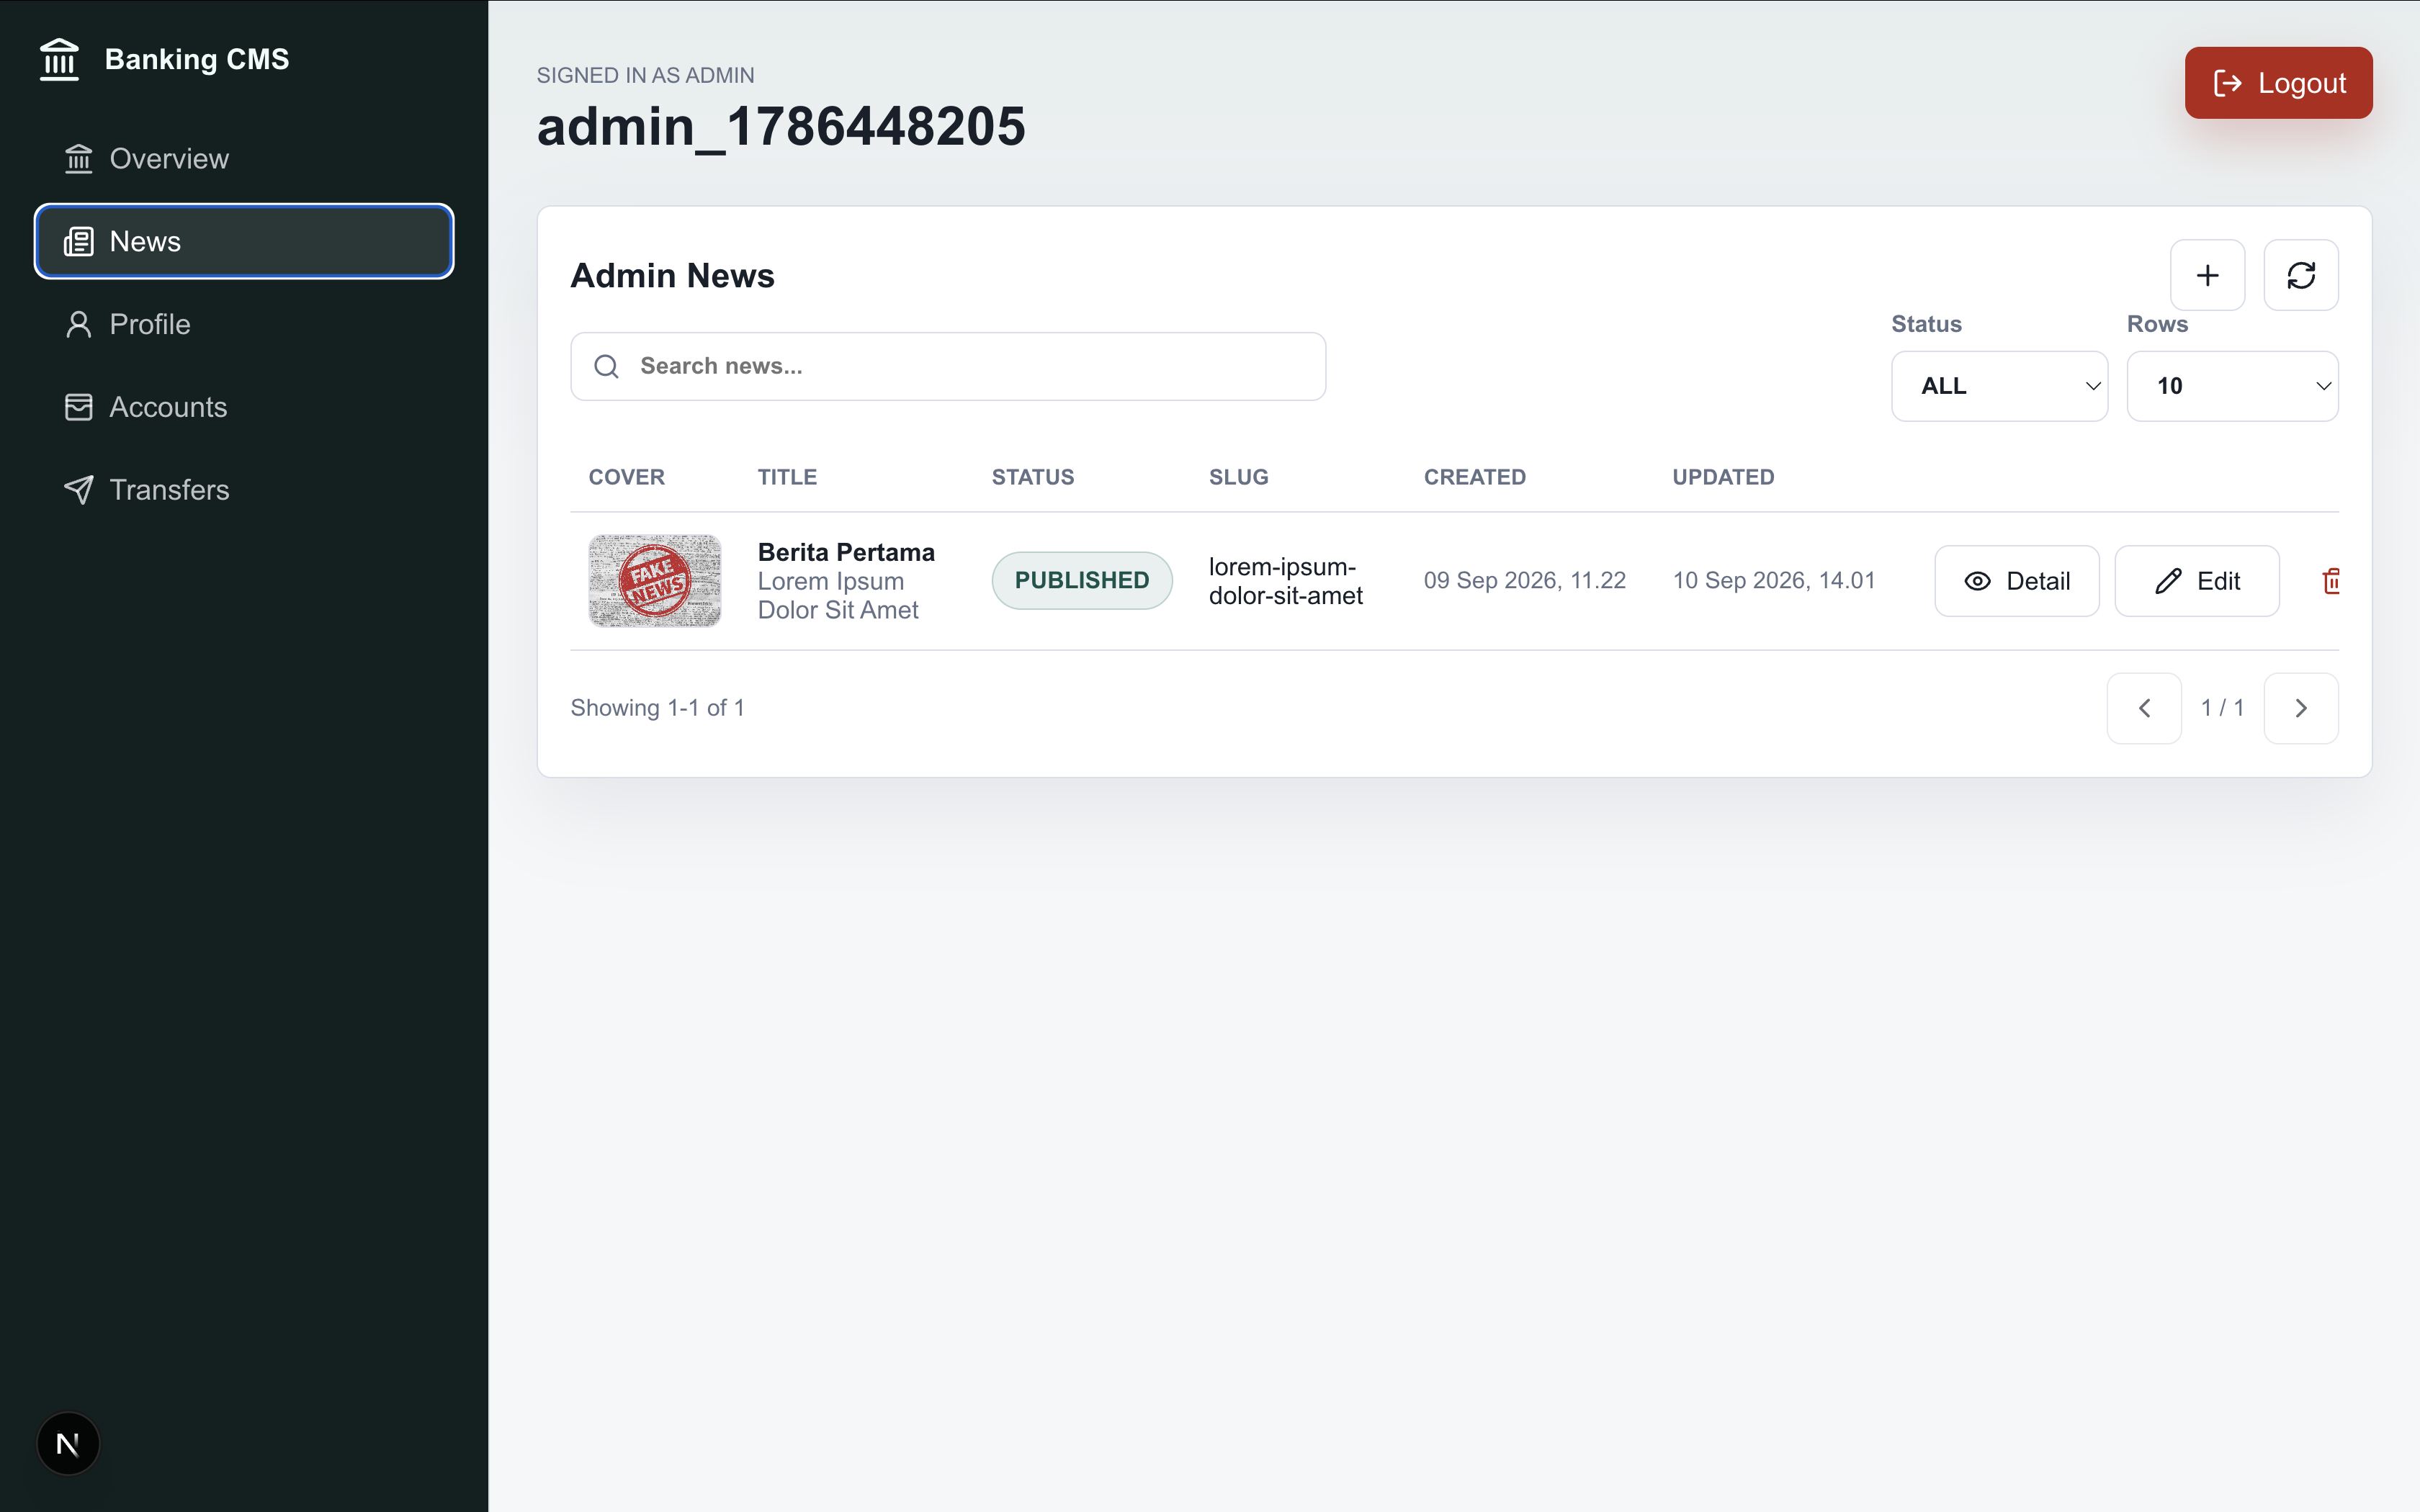
Task: Click the CREATED column header
Action: (x=1475, y=477)
